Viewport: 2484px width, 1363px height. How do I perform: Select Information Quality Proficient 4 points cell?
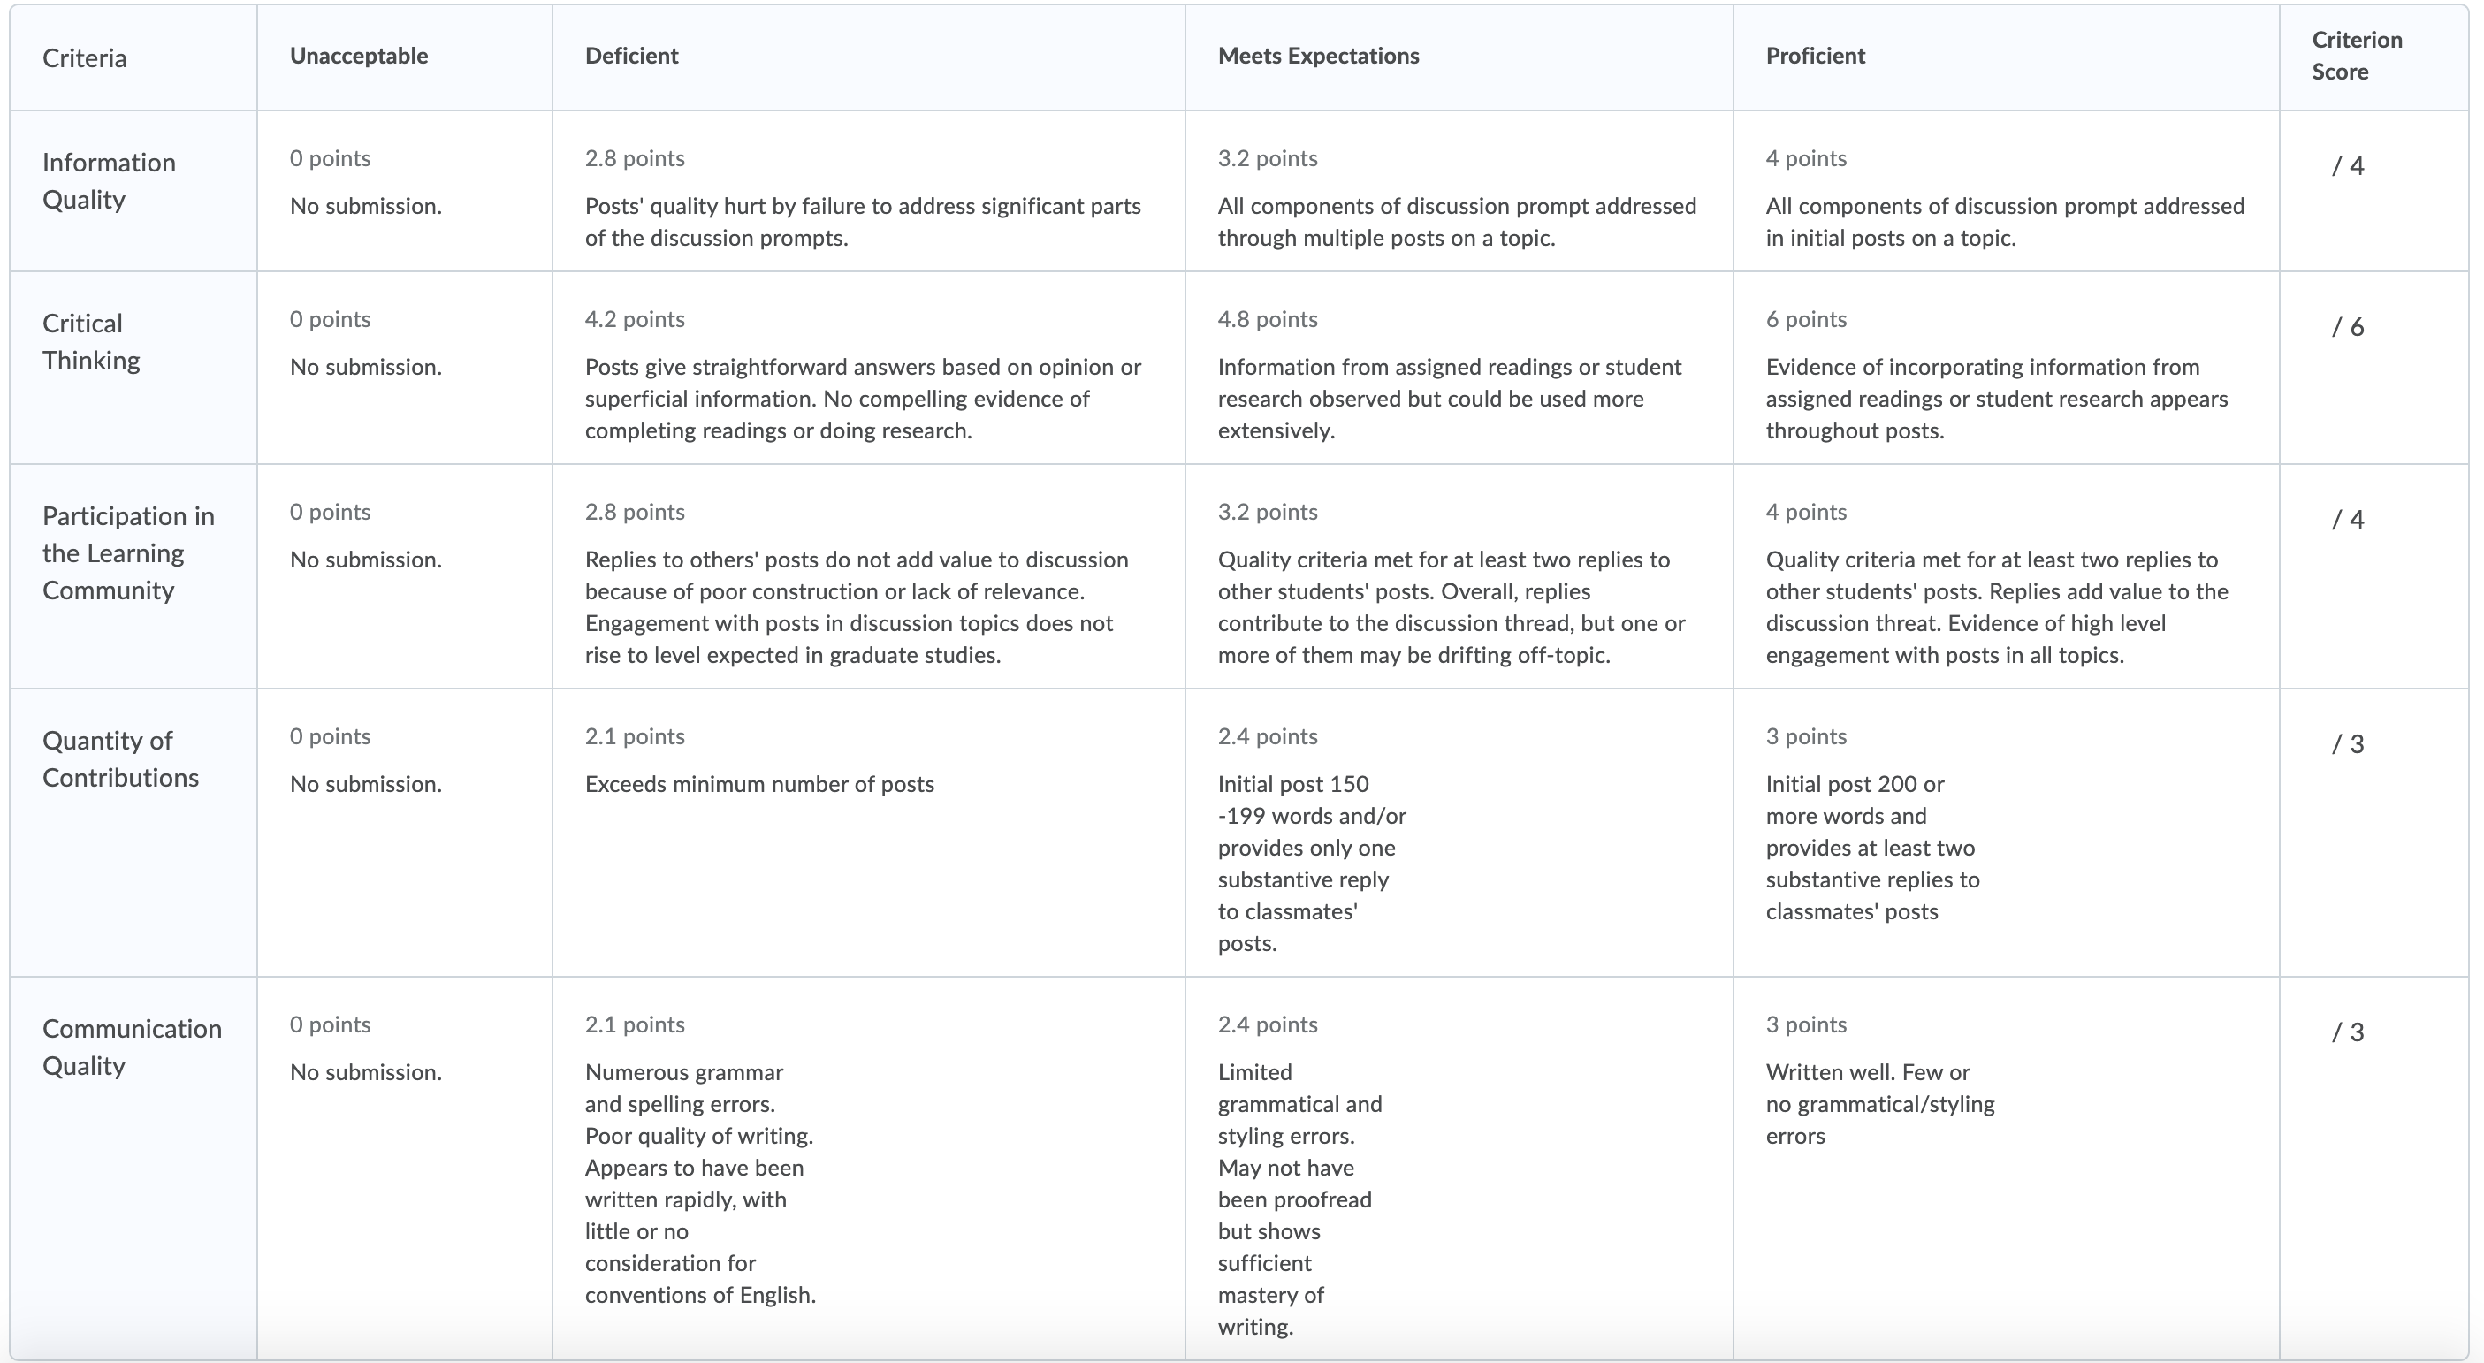pyautogui.click(x=2006, y=191)
